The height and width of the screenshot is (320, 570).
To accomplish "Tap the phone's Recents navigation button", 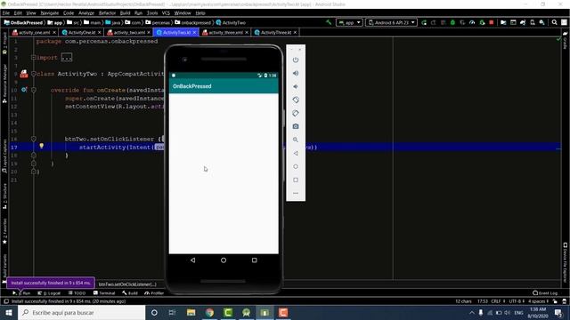I will point(254,260).
